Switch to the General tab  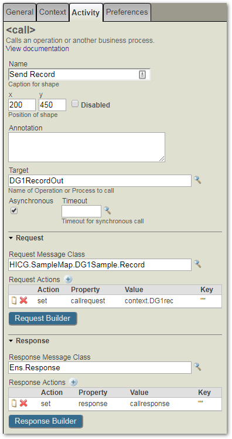pos(19,12)
